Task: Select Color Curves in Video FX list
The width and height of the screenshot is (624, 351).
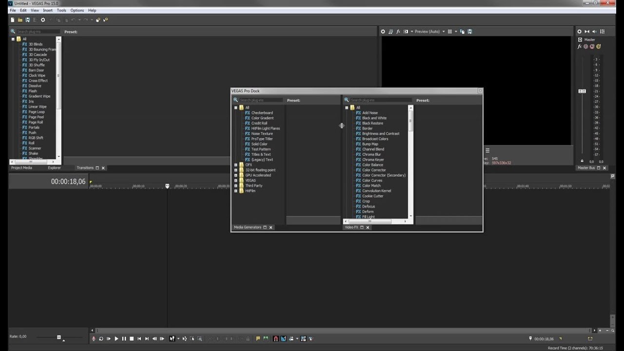Action: pos(372,180)
